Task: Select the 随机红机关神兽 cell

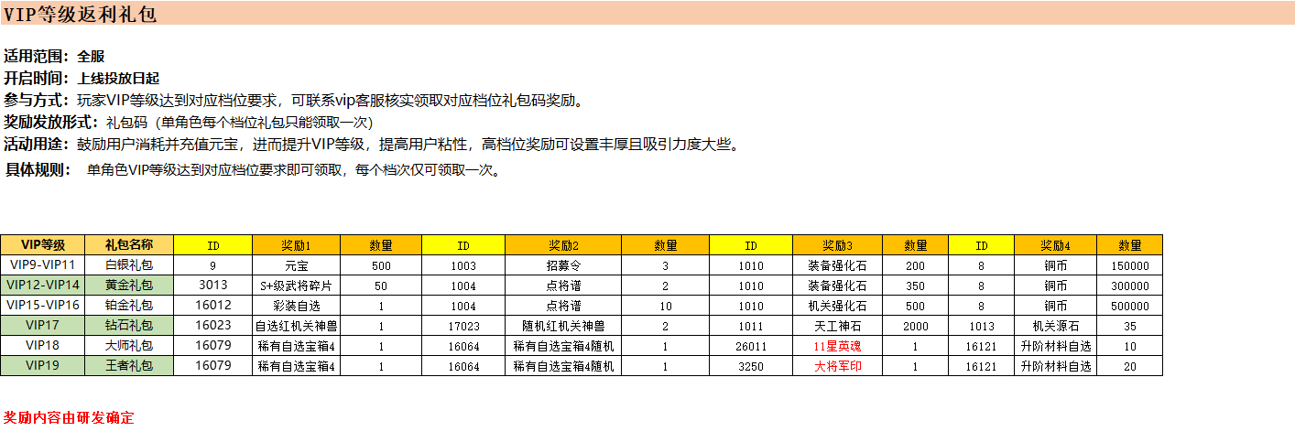Action: [563, 326]
